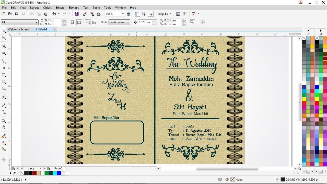Select the Connector tool
Screen dimensions: 327x184
click(4, 112)
